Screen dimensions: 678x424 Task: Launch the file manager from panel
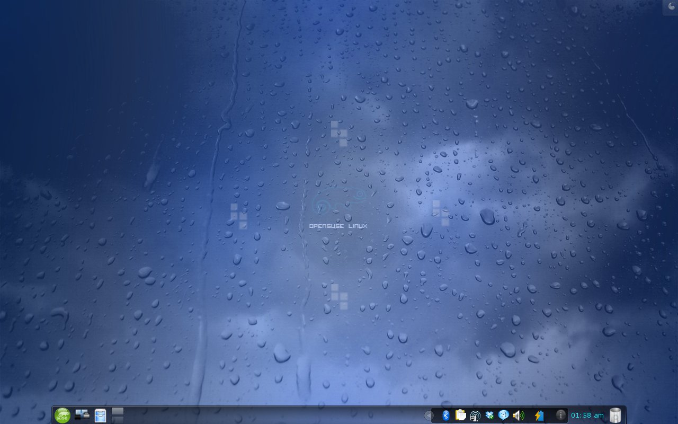(100, 415)
